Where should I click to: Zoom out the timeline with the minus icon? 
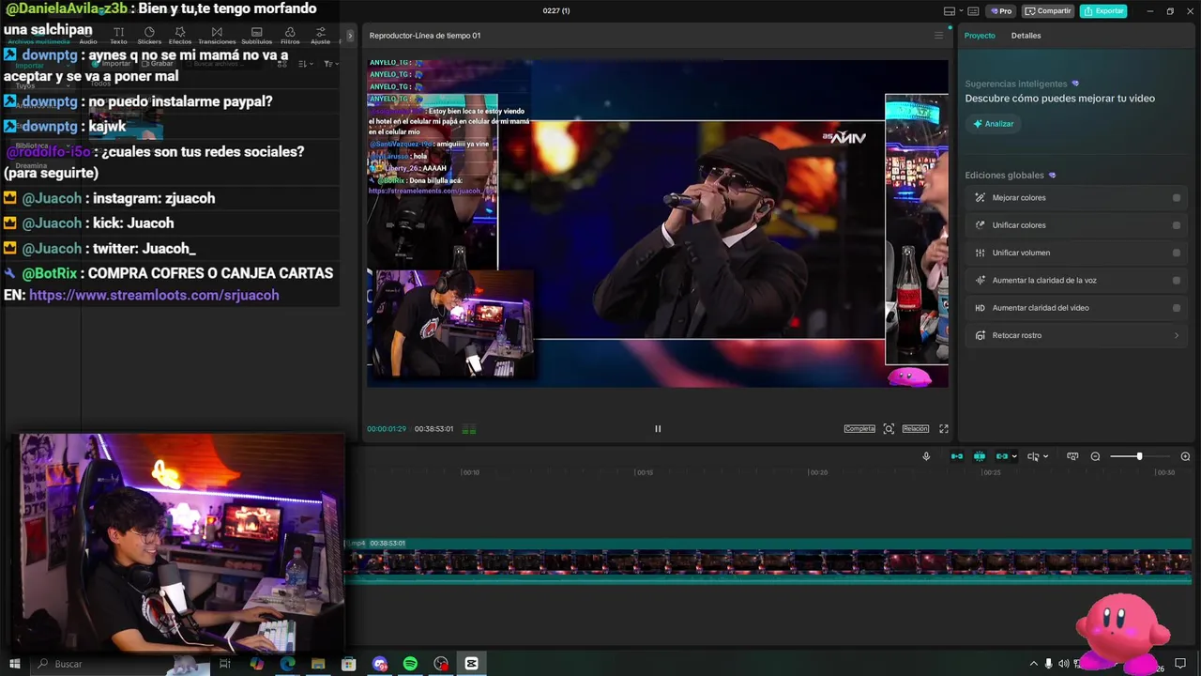(x=1095, y=456)
